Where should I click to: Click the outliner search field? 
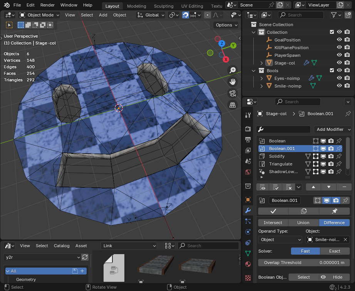click(x=300, y=15)
